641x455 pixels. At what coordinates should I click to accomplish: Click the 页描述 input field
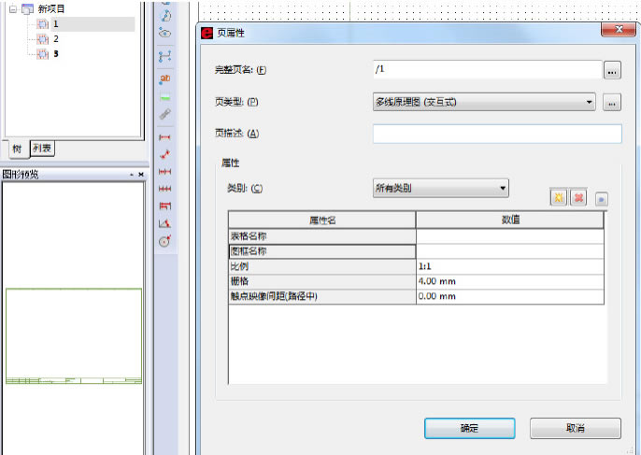496,134
